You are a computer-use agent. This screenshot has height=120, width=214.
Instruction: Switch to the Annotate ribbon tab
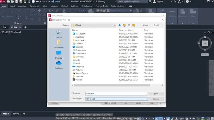[x=22, y=6]
